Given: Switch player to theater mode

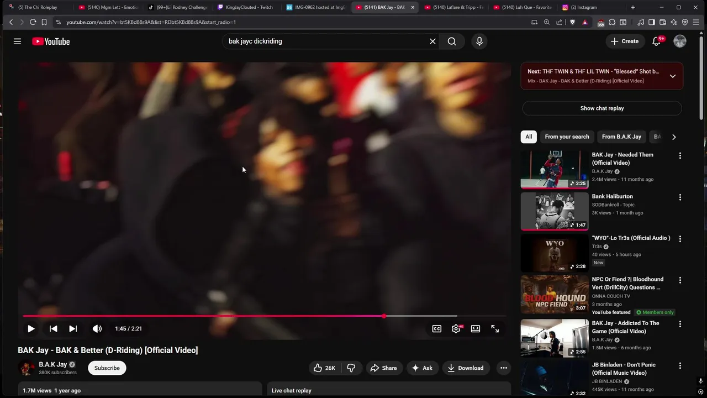Looking at the screenshot, I should pos(476,328).
